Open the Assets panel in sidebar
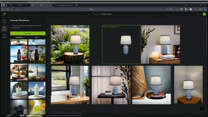The height and width of the screenshot is (117, 208). point(4,21)
